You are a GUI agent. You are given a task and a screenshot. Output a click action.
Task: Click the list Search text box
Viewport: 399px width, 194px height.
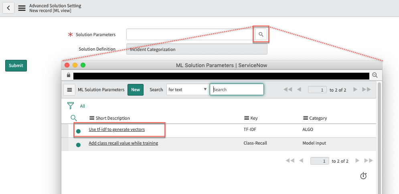[237, 90]
